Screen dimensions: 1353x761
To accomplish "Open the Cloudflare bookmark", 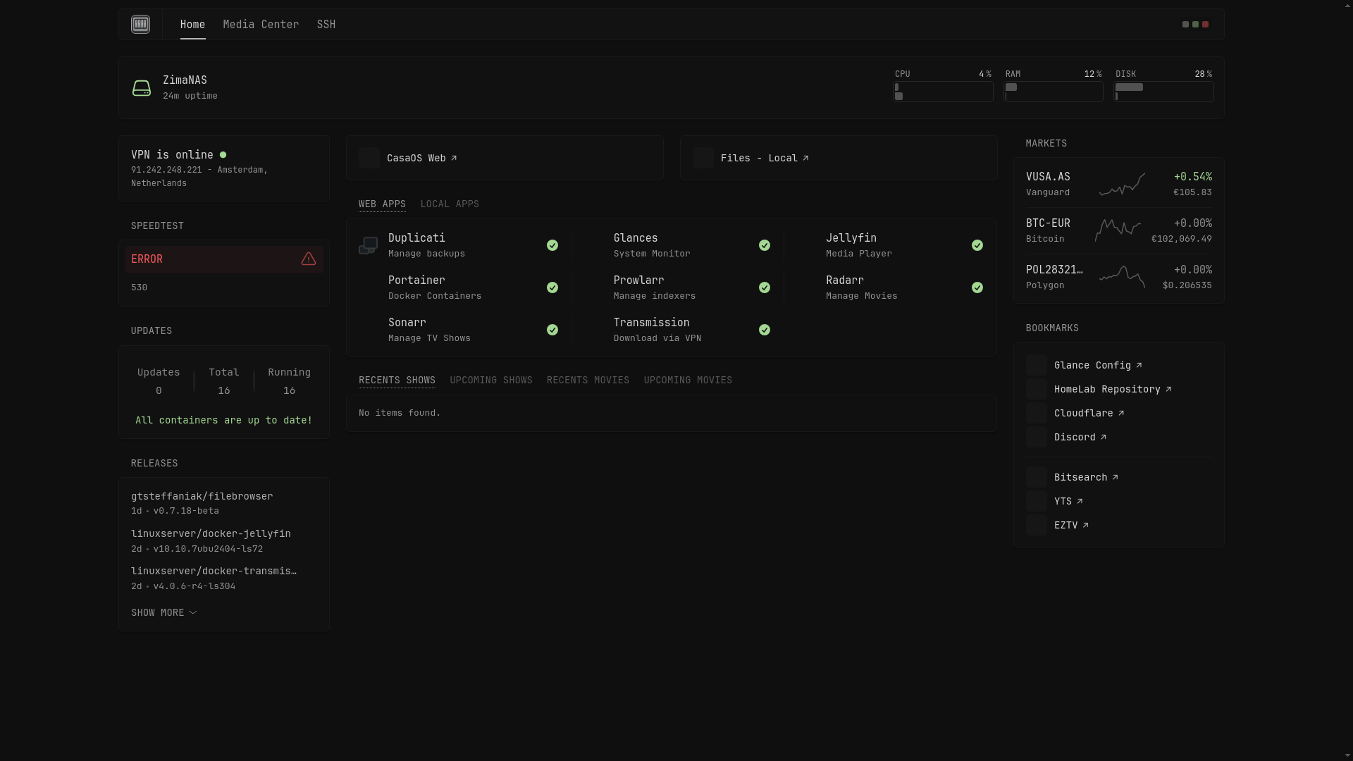I will pos(1089,413).
